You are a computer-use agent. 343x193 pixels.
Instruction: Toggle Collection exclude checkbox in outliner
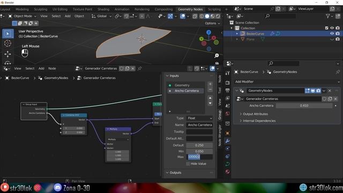tap(326, 28)
